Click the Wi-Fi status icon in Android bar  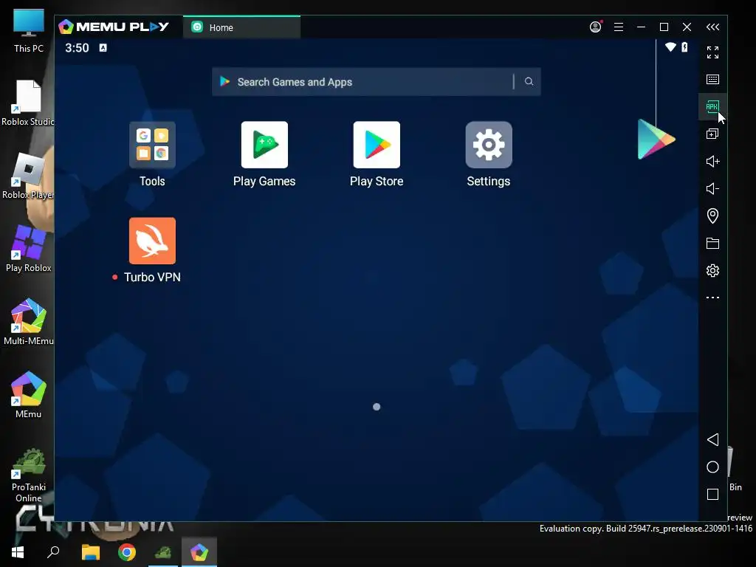[x=670, y=47]
